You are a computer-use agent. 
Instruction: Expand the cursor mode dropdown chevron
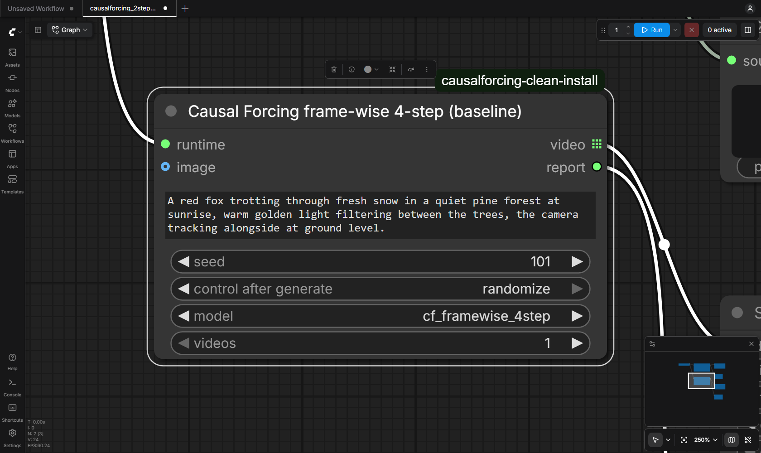click(668, 440)
